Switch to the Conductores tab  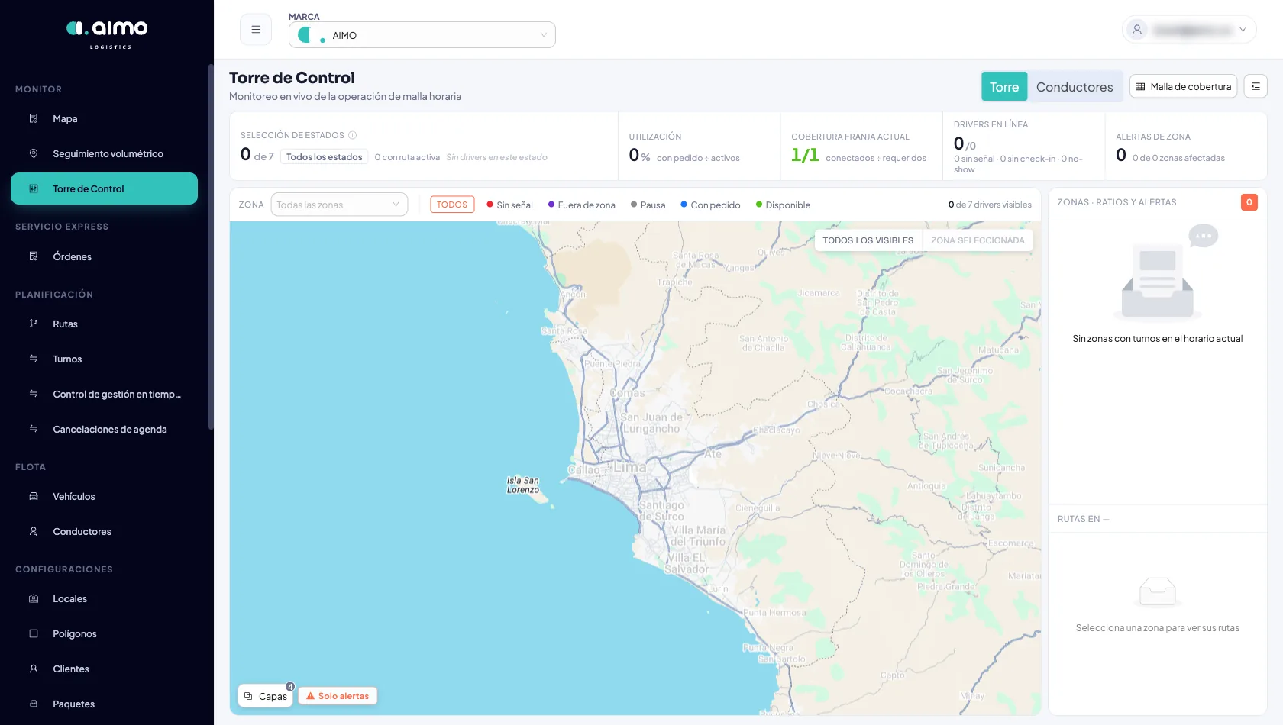click(x=1075, y=87)
